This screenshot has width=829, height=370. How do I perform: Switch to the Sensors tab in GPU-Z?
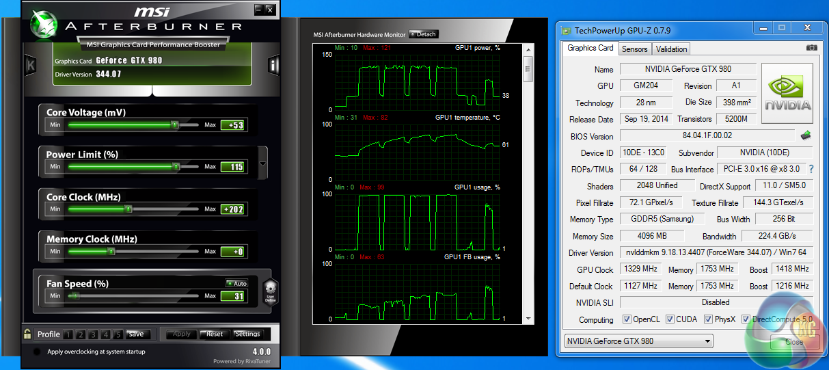tap(634, 49)
